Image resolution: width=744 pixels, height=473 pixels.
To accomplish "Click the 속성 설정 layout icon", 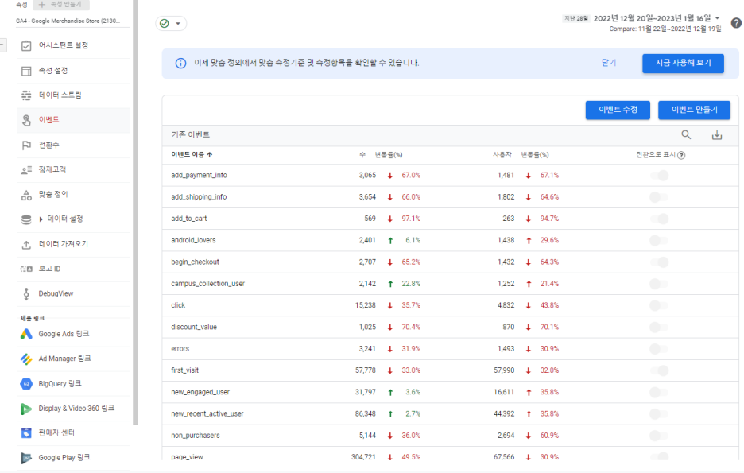I will tap(26, 71).
